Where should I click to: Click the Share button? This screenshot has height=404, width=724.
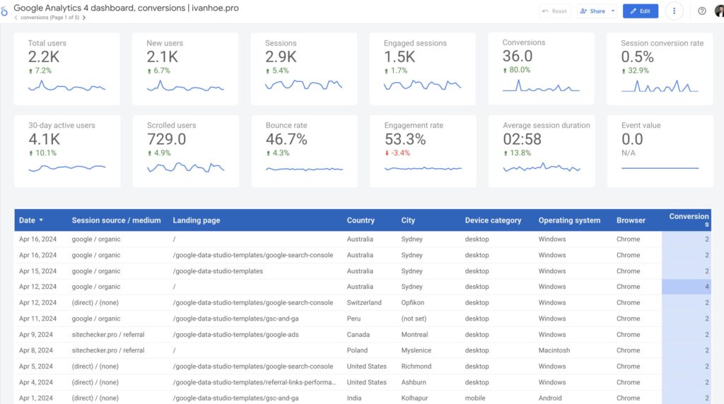click(x=592, y=11)
